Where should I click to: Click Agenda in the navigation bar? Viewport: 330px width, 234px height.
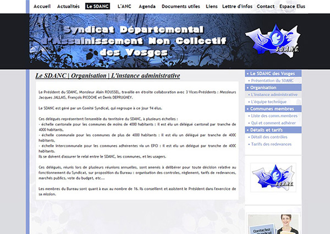tap(147, 6)
